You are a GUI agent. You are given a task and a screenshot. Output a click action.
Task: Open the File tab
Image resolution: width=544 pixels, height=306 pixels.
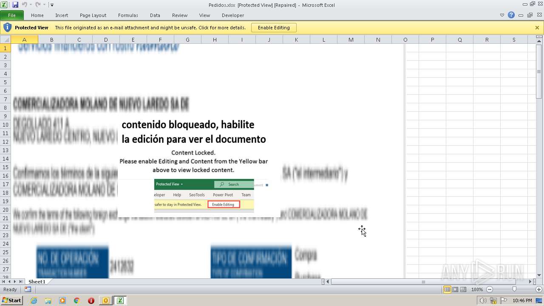coord(12,15)
